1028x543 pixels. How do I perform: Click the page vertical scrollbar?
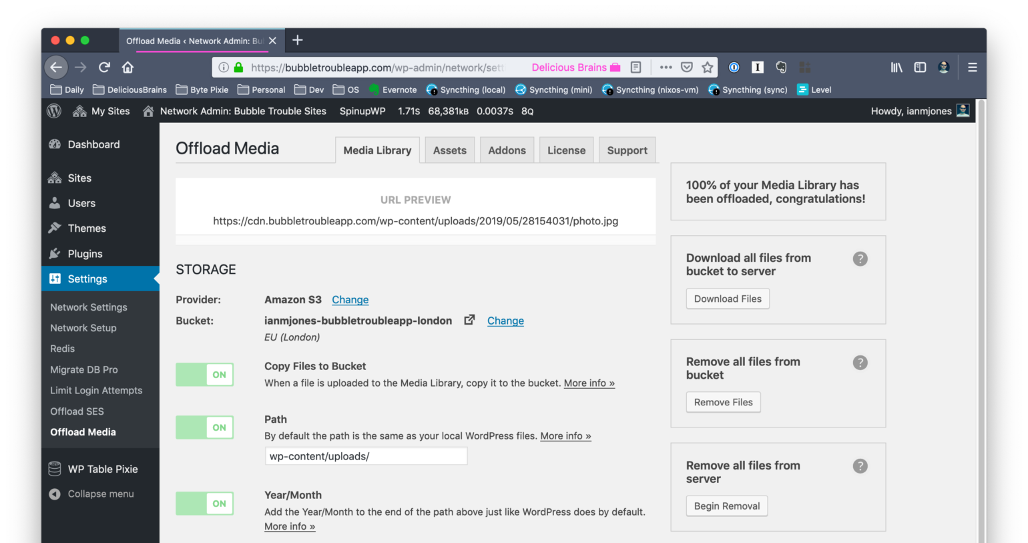(x=981, y=321)
